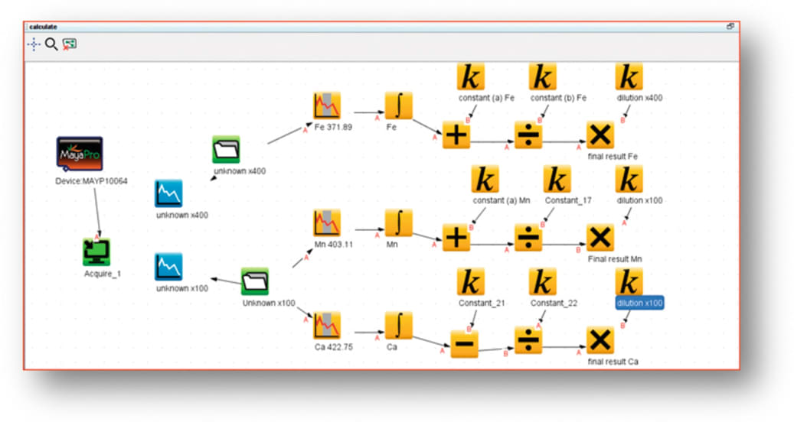
Task: Select the constant (a) Mn node
Action: tap(485, 179)
